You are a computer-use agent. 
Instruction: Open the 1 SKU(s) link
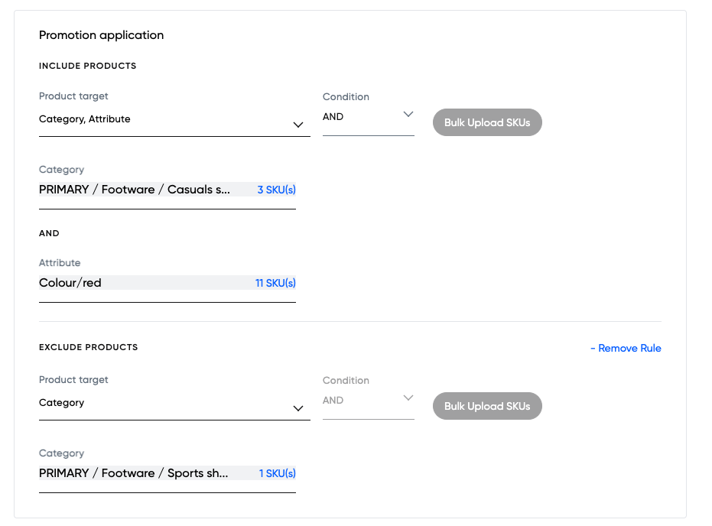[277, 473]
